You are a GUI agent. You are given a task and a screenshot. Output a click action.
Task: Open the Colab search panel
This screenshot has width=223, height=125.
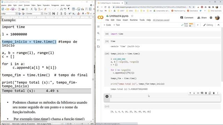(x=98, y=33)
